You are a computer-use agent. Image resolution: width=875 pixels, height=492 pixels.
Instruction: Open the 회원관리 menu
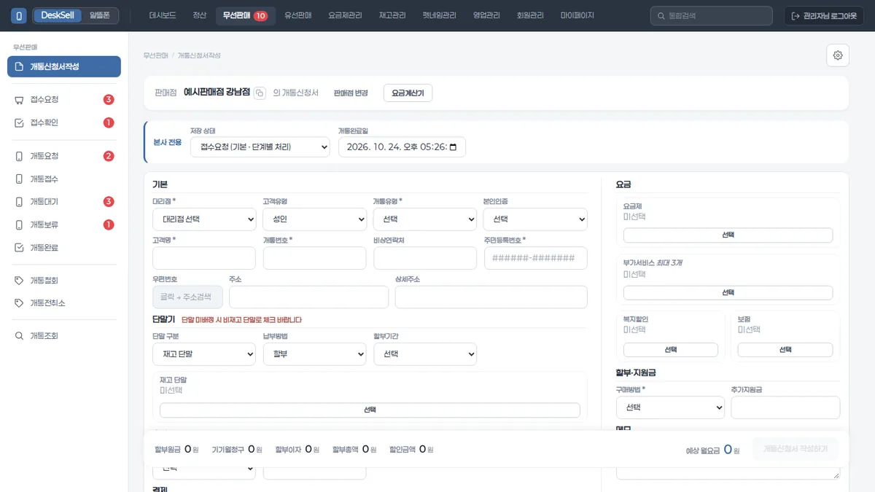click(x=529, y=15)
